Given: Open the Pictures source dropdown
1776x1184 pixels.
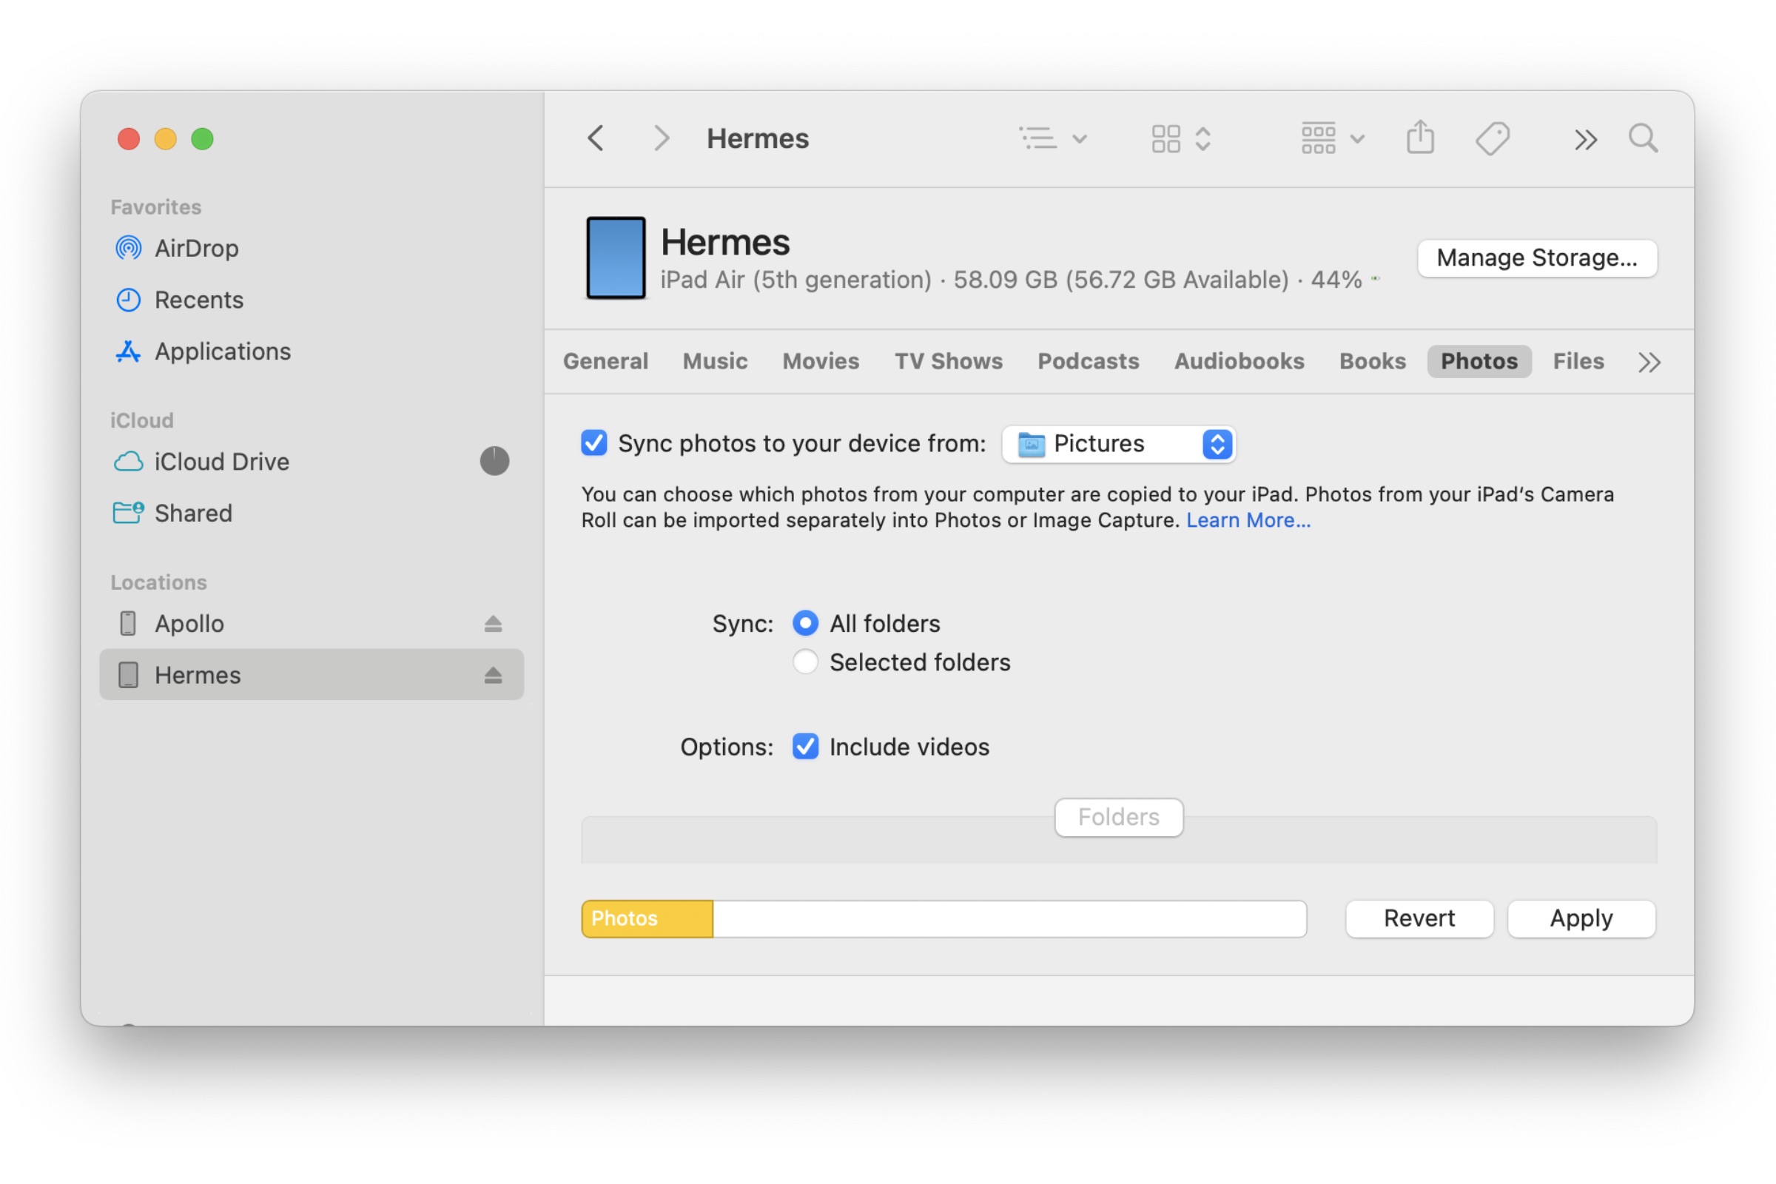Looking at the screenshot, I should point(1119,444).
